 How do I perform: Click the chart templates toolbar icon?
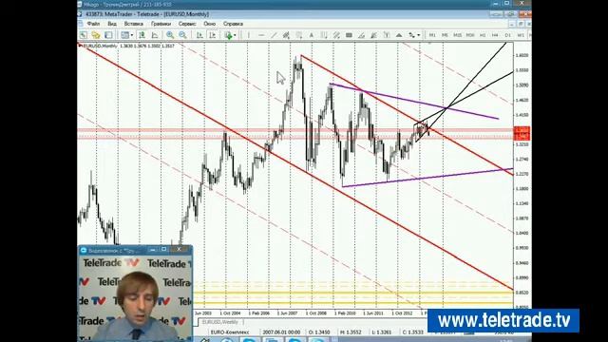point(124,35)
